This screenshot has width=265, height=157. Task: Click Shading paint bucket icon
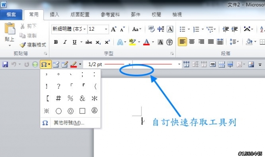(249, 42)
